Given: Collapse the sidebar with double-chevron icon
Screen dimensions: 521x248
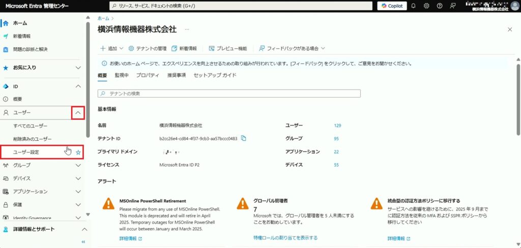Looking at the screenshot, I should point(83,242).
